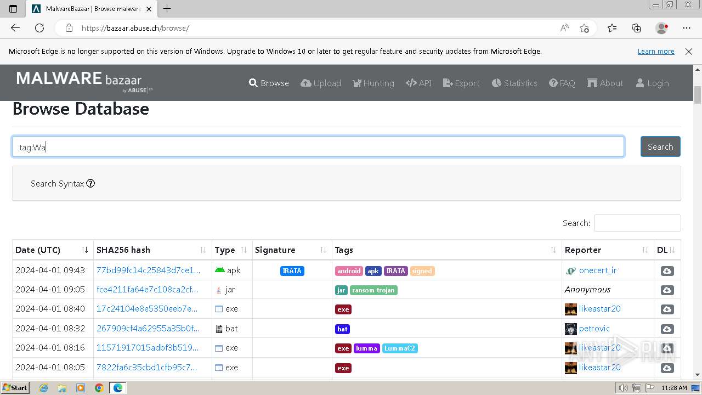Click the android tag
702x395 pixels.
click(x=349, y=271)
